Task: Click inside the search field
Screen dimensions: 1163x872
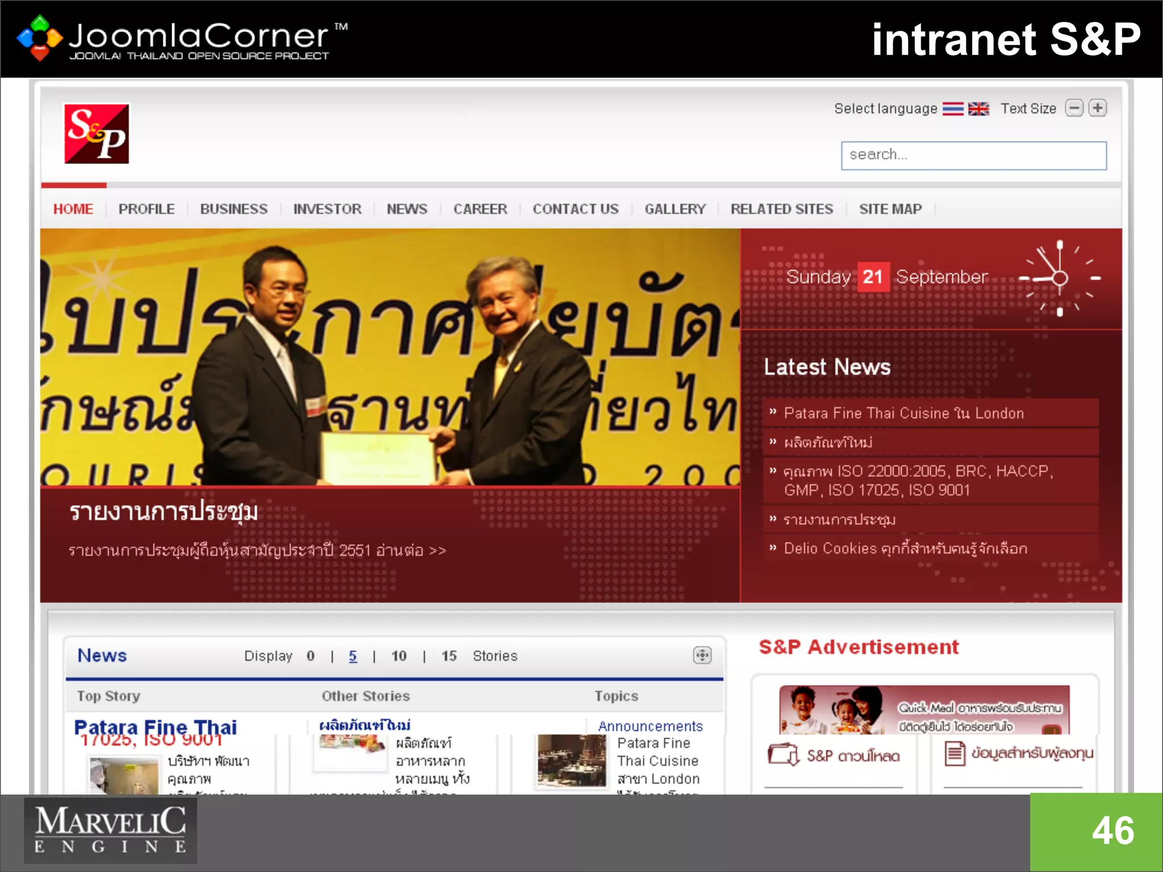Action: tap(974, 156)
